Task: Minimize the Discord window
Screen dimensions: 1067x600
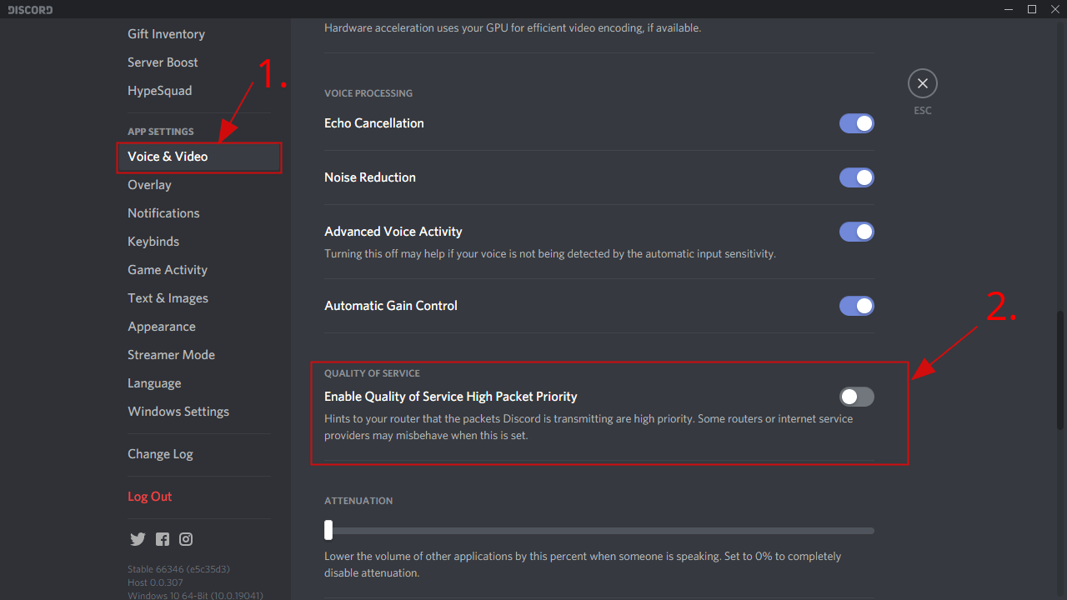Action: [x=1009, y=10]
